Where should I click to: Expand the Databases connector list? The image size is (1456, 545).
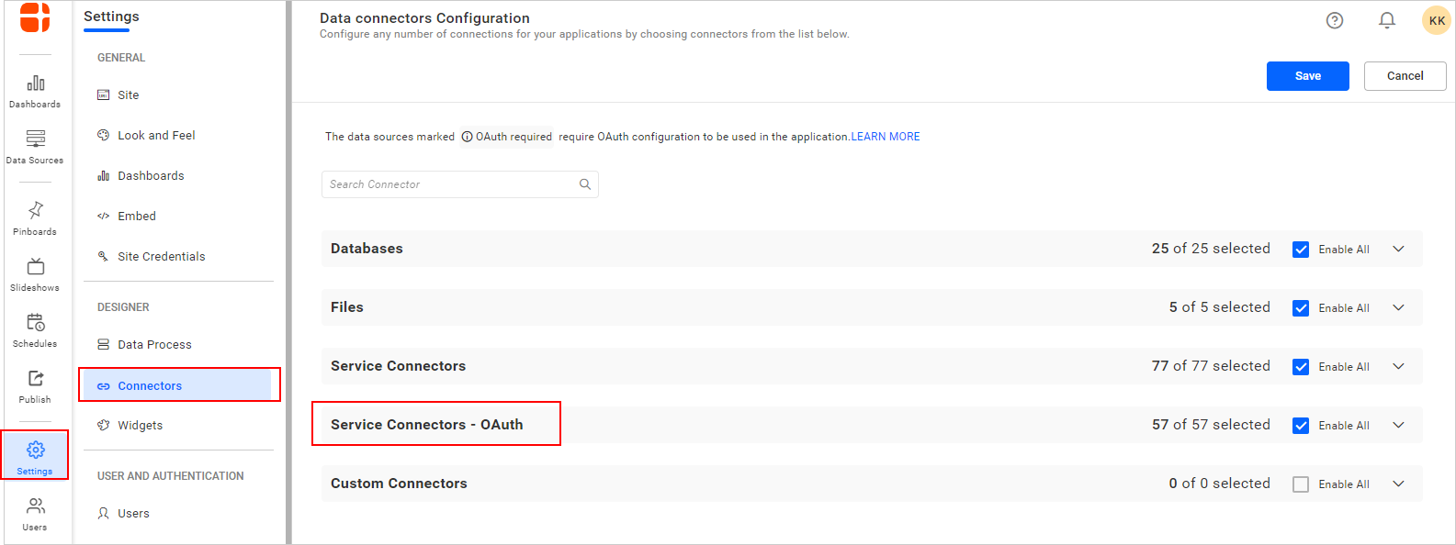[1398, 249]
